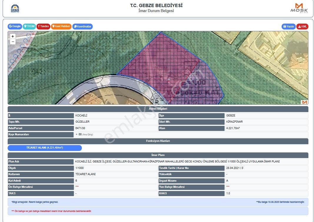Click the Fonksiyon Alanları section header
The width and height of the screenshot is (314, 222).
(x=158, y=141)
